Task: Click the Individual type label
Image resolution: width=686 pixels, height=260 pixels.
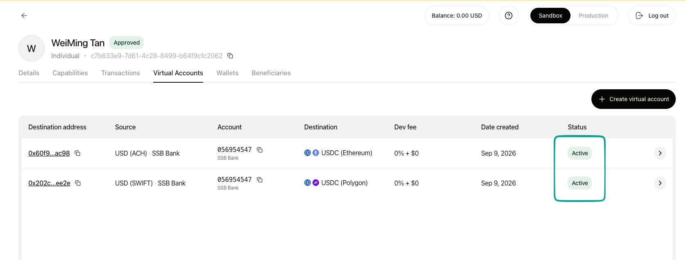Action: tap(65, 56)
